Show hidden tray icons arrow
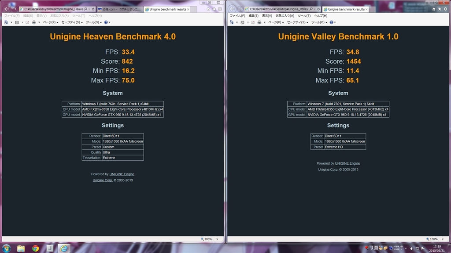The height and width of the screenshot is (253, 451). click(406, 249)
